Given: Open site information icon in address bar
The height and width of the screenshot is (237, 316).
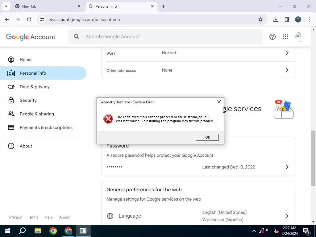Looking at the screenshot, I should (x=42, y=19).
